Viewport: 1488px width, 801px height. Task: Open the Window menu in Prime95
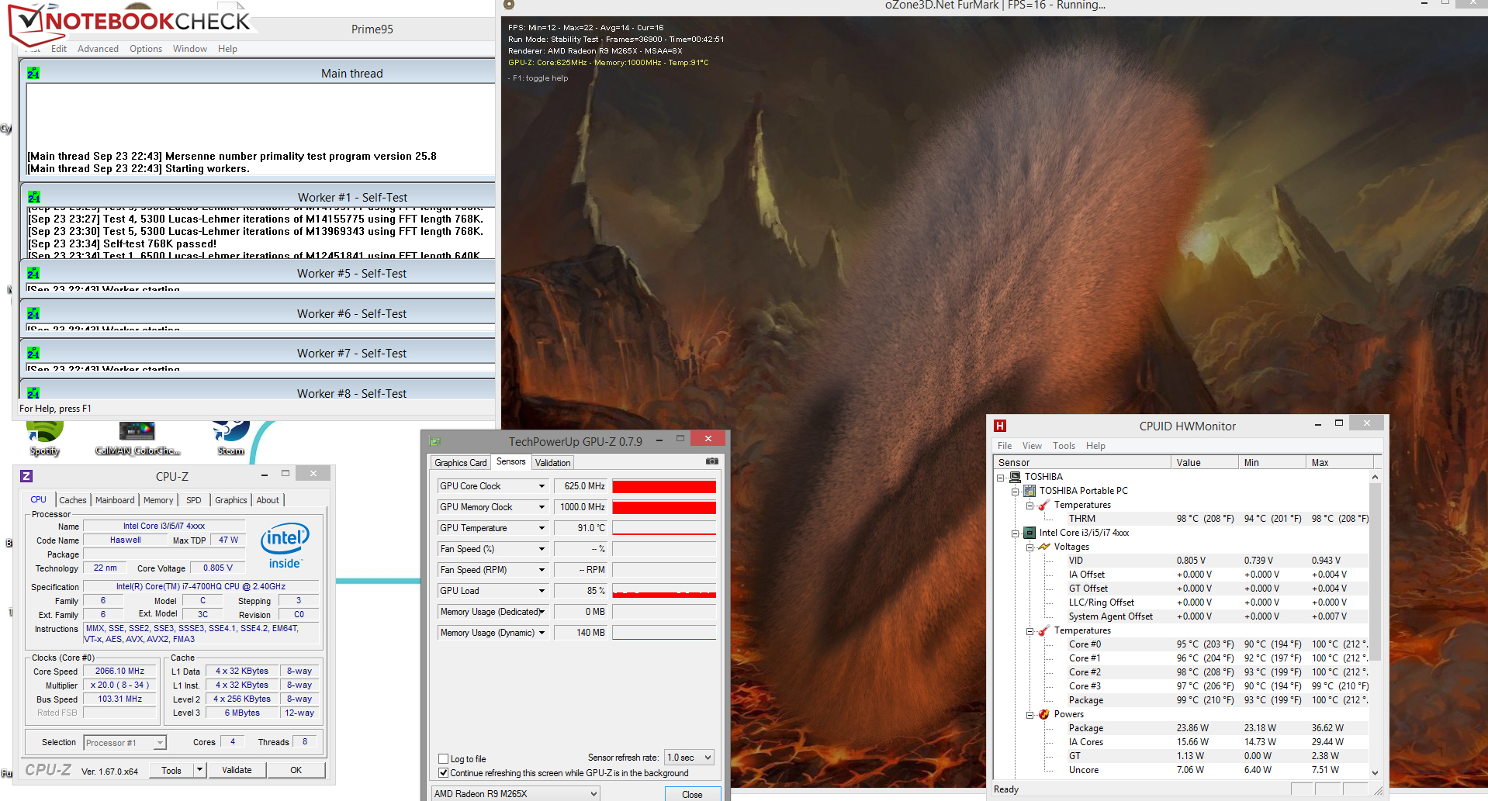pyautogui.click(x=190, y=48)
